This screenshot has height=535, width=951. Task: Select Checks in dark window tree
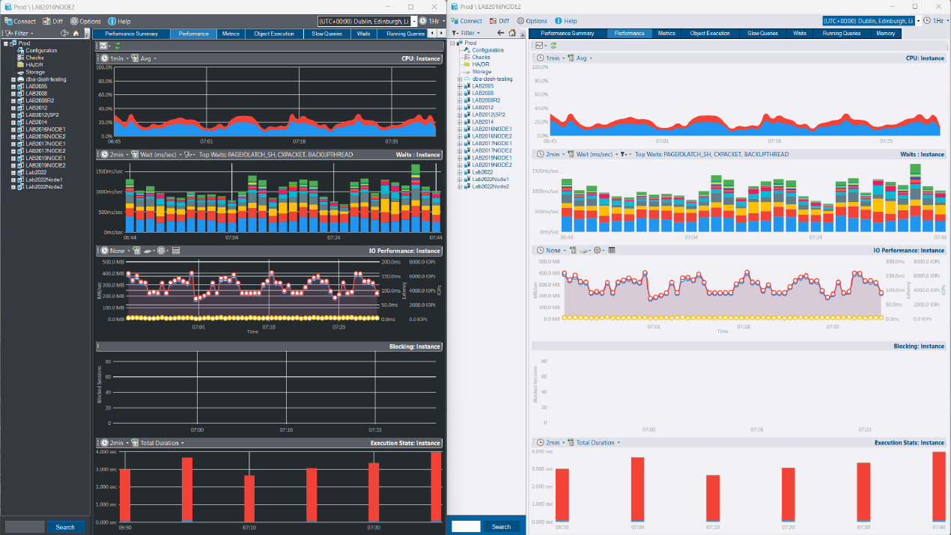coord(34,58)
